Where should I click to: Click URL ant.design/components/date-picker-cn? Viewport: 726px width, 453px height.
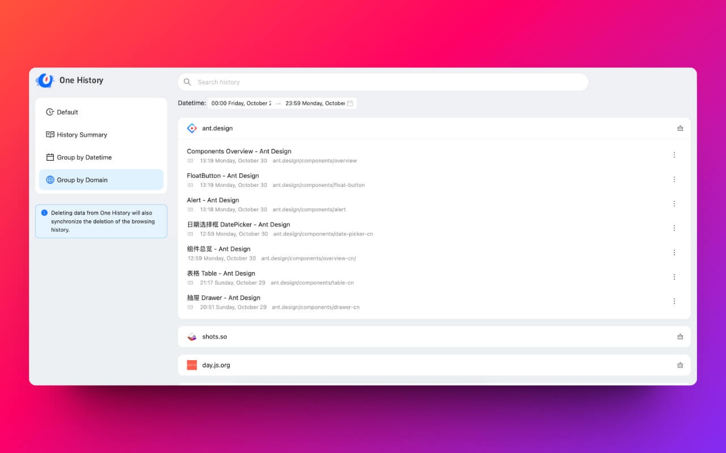323,234
